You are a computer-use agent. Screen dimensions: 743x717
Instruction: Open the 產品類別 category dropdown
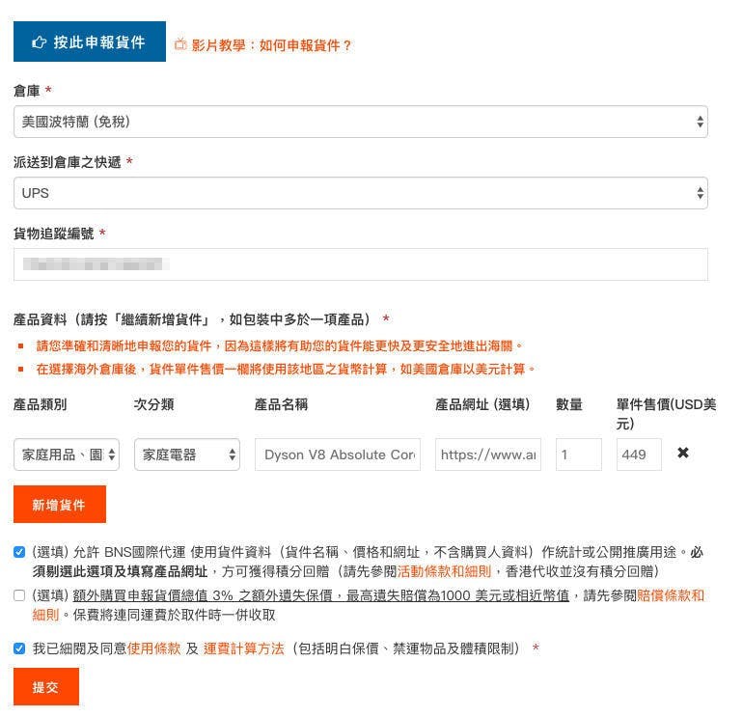pyautogui.click(x=67, y=455)
